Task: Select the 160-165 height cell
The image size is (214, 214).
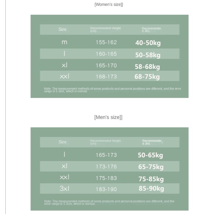Action: (x=106, y=54)
